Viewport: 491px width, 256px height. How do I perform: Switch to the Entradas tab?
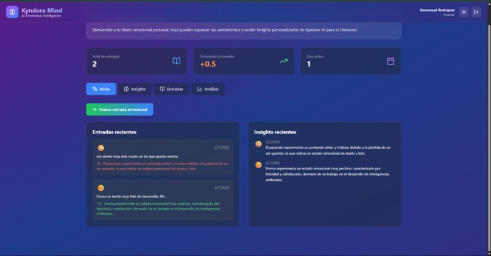(171, 89)
